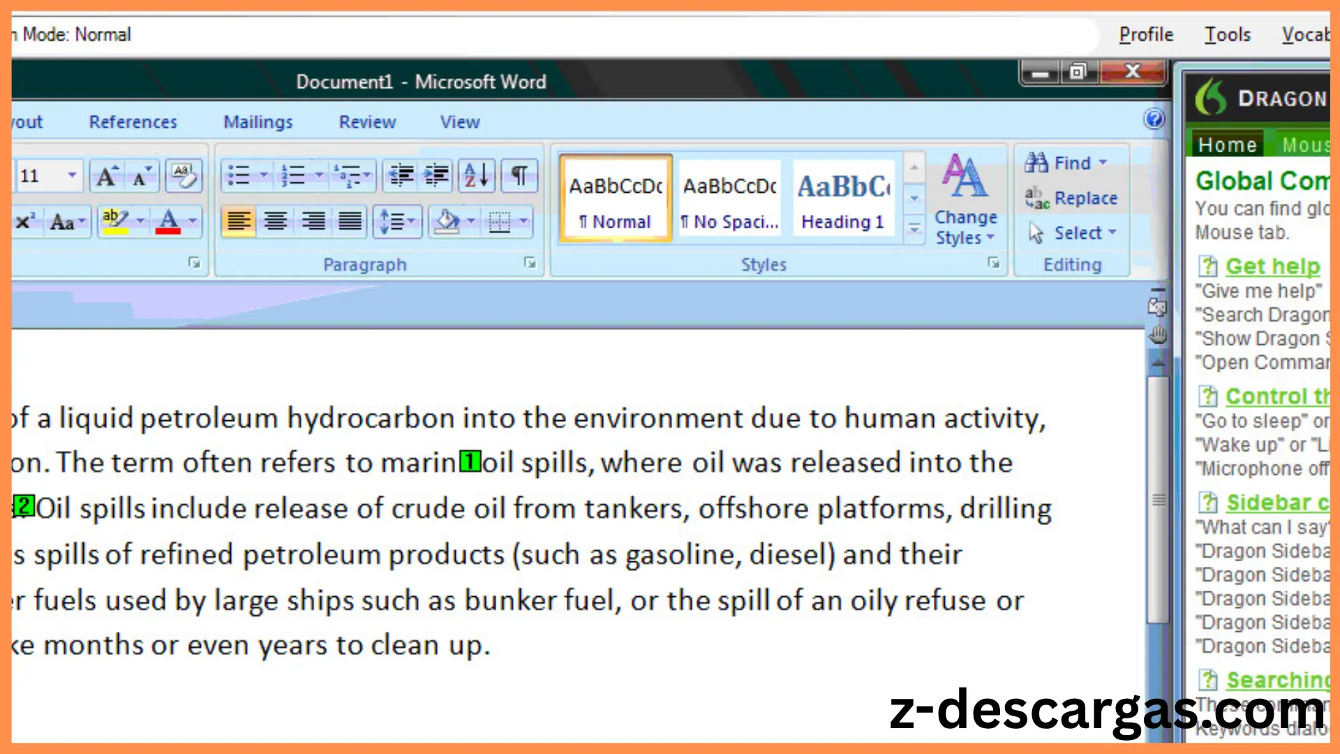The width and height of the screenshot is (1340, 754).
Task: Click the Grow Font icon
Action: tap(107, 176)
